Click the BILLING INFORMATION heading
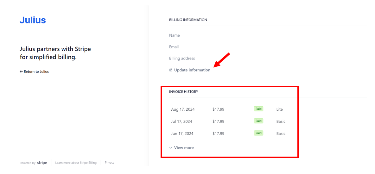Viewport: 375px width, 174px height. tap(188, 20)
